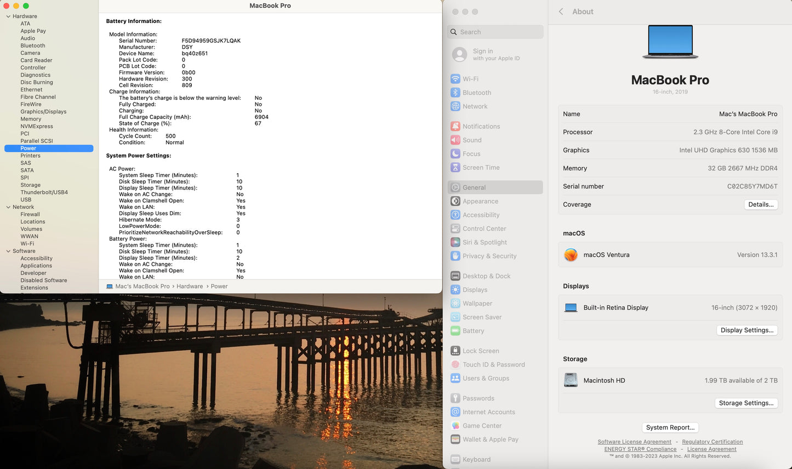Click the Notifications bell icon

pos(455,126)
